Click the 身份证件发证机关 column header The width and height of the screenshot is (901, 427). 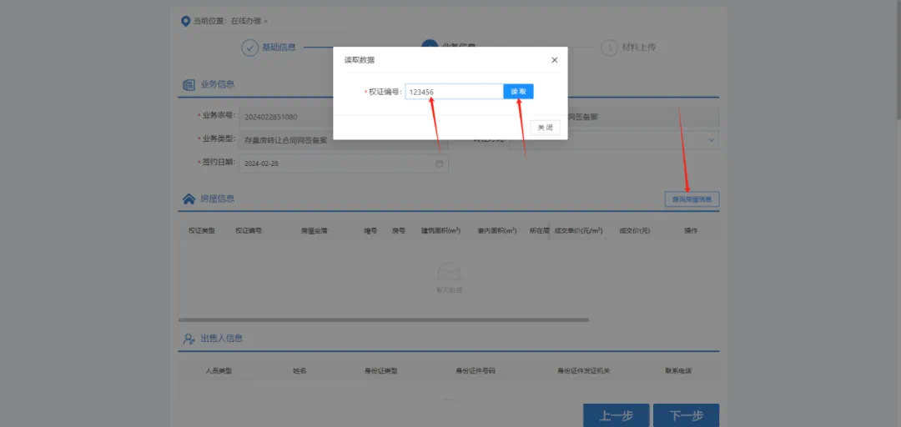pos(583,370)
